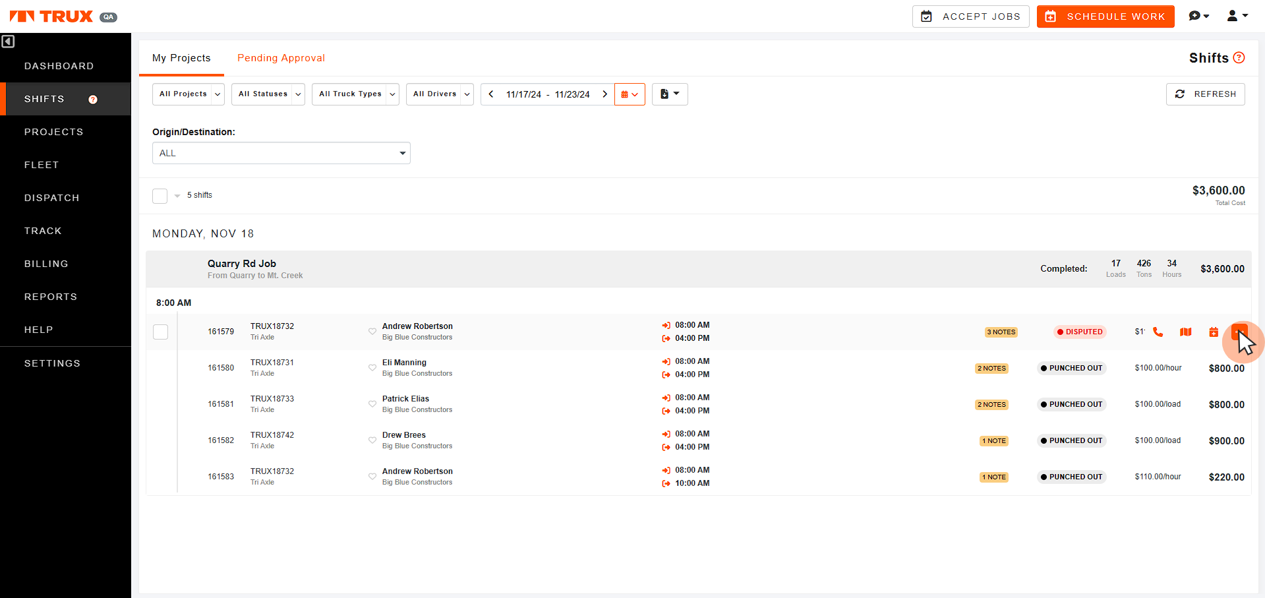Favorite Andrew Robertson on shift 161579 with heart icon
This screenshot has height=598, width=1265.
(x=372, y=331)
